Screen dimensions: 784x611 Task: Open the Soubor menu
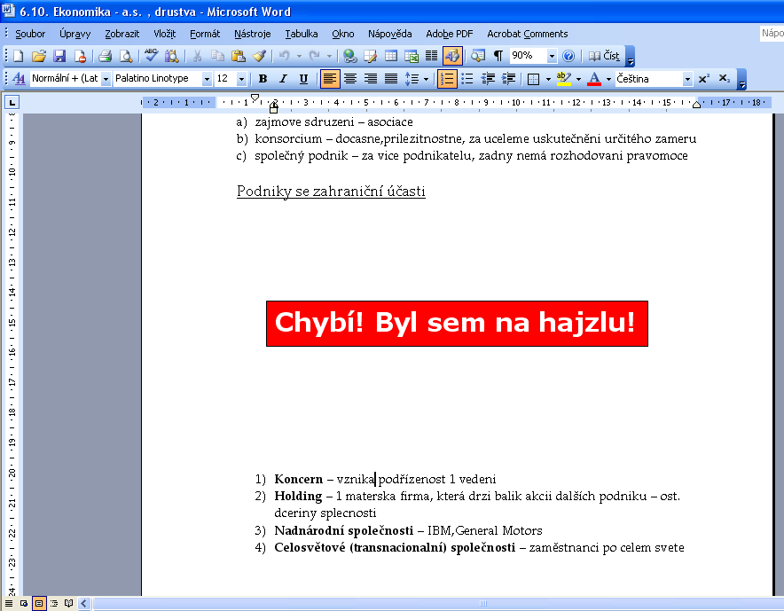[x=30, y=34]
